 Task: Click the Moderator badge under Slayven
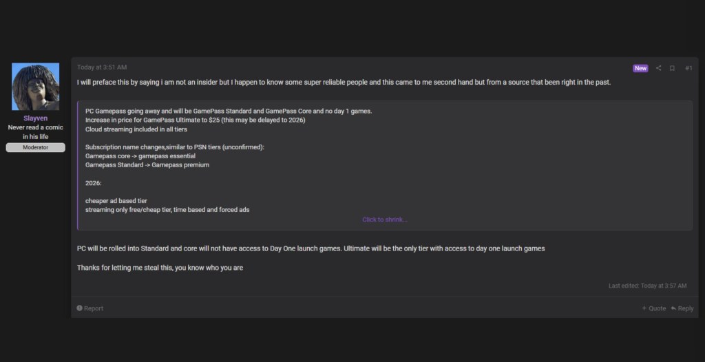coord(35,147)
